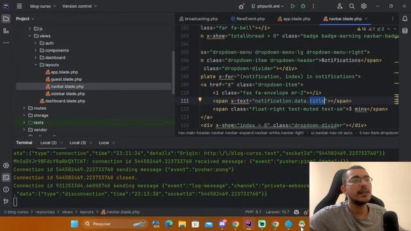
Task: Click the terminal input prompt cursor
Action: click(x=15, y=201)
